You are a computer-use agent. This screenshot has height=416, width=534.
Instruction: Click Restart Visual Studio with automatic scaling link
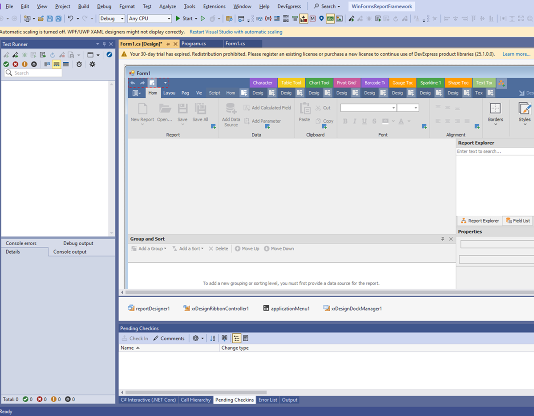coord(236,32)
